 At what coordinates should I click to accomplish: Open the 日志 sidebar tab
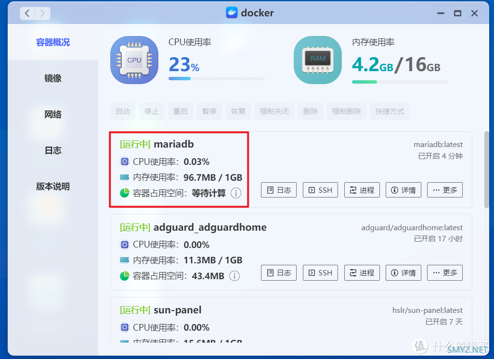pyautogui.click(x=53, y=150)
